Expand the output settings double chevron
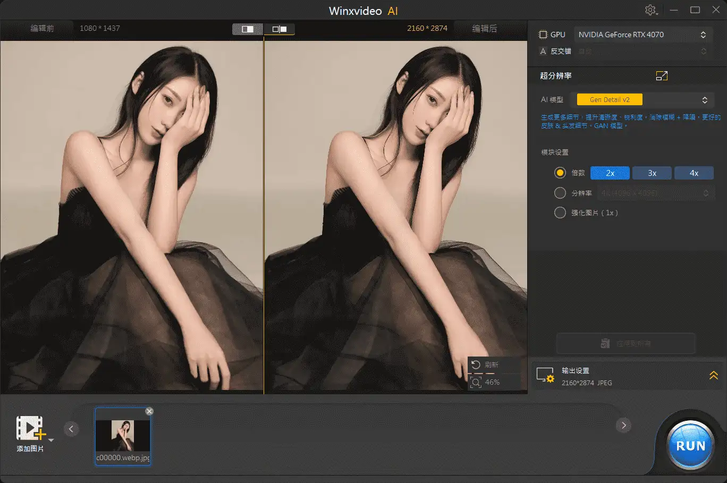727x483 pixels. tap(713, 376)
